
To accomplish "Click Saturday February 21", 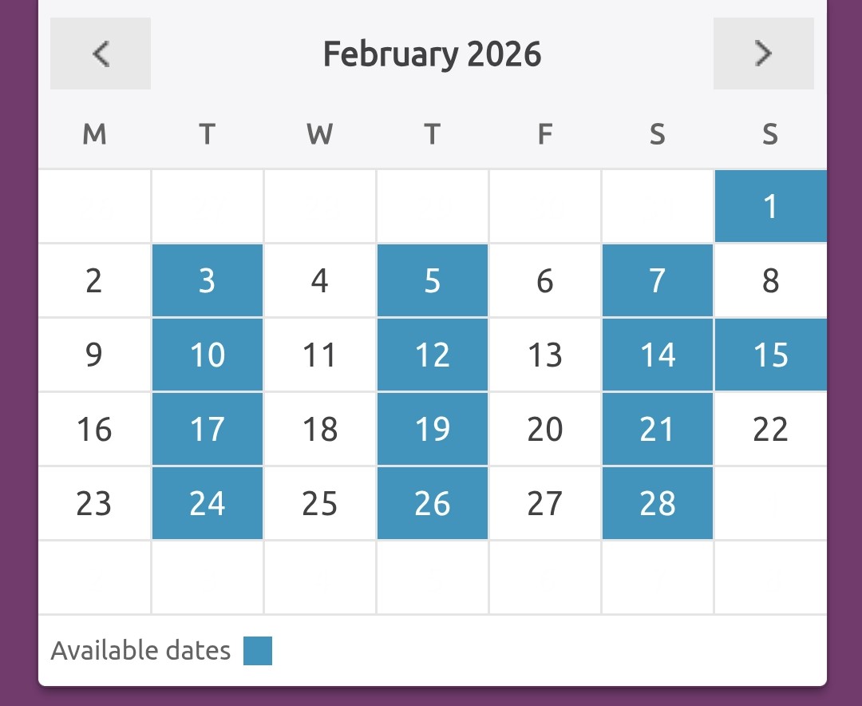I will (x=658, y=430).
